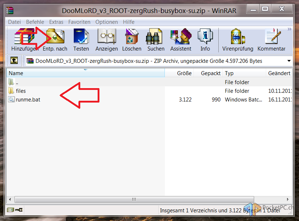Show archive Info

point(205,40)
